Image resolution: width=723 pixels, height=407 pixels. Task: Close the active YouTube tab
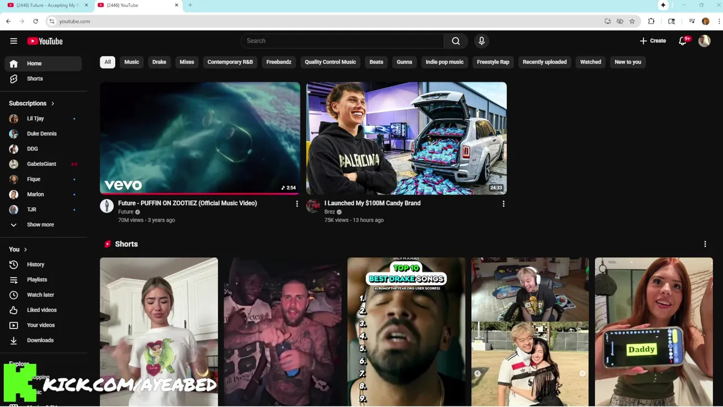176,5
